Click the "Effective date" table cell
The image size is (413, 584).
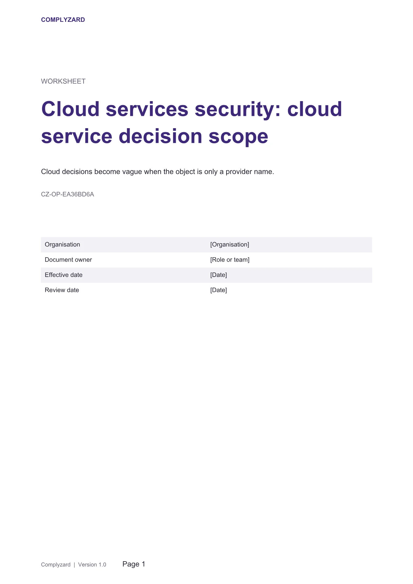coord(124,275)
